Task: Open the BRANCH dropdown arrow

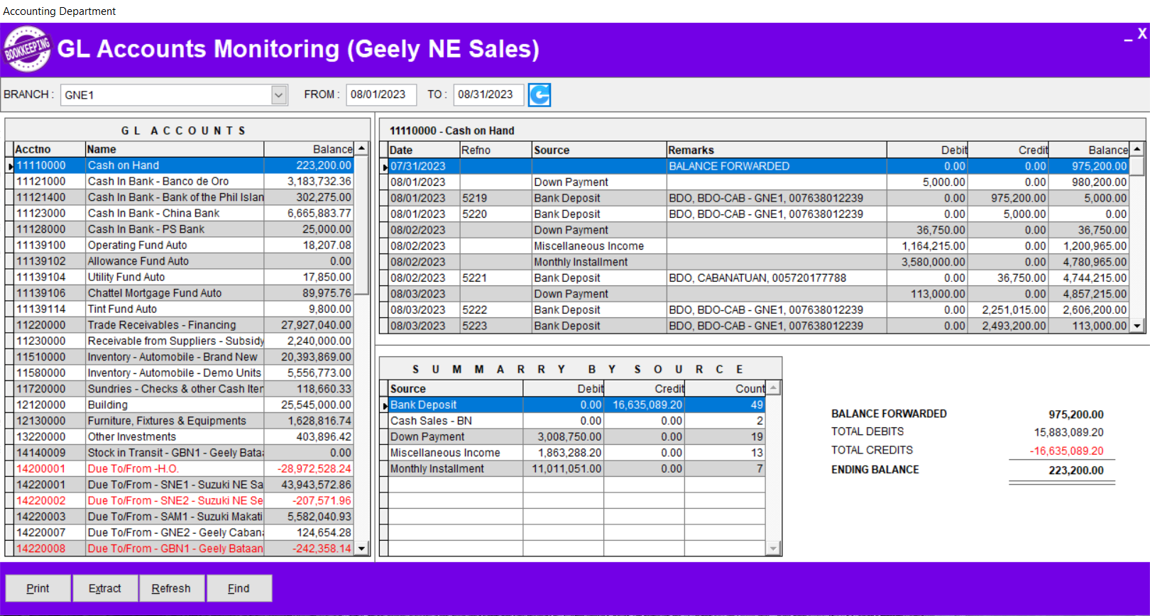Action: [x=279, y=94]
